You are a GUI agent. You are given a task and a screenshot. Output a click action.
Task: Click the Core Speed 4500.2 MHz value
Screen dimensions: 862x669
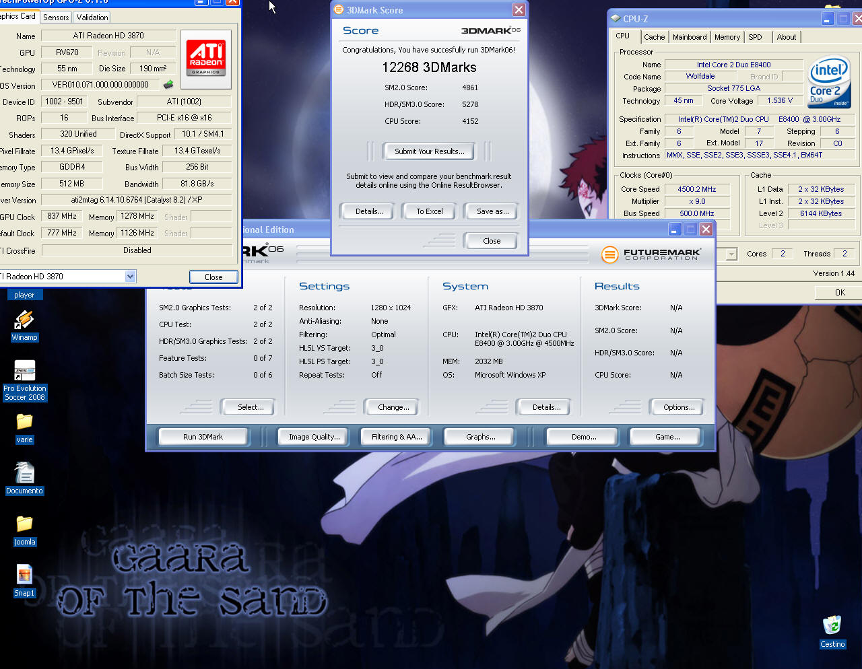pos(697,189)
